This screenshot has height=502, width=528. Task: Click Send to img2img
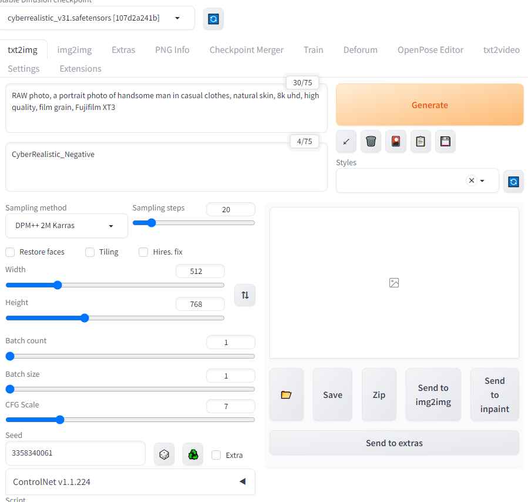click(x=433, y=394)
